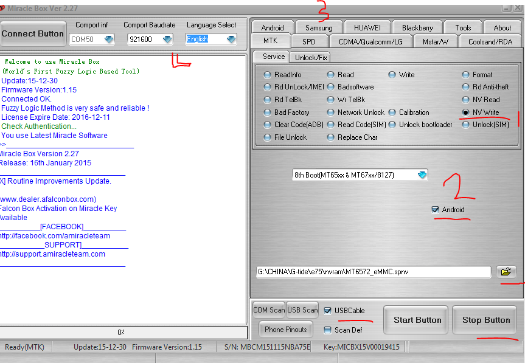
Task: Click the 0% progress bar
Action: click(123, 333)
